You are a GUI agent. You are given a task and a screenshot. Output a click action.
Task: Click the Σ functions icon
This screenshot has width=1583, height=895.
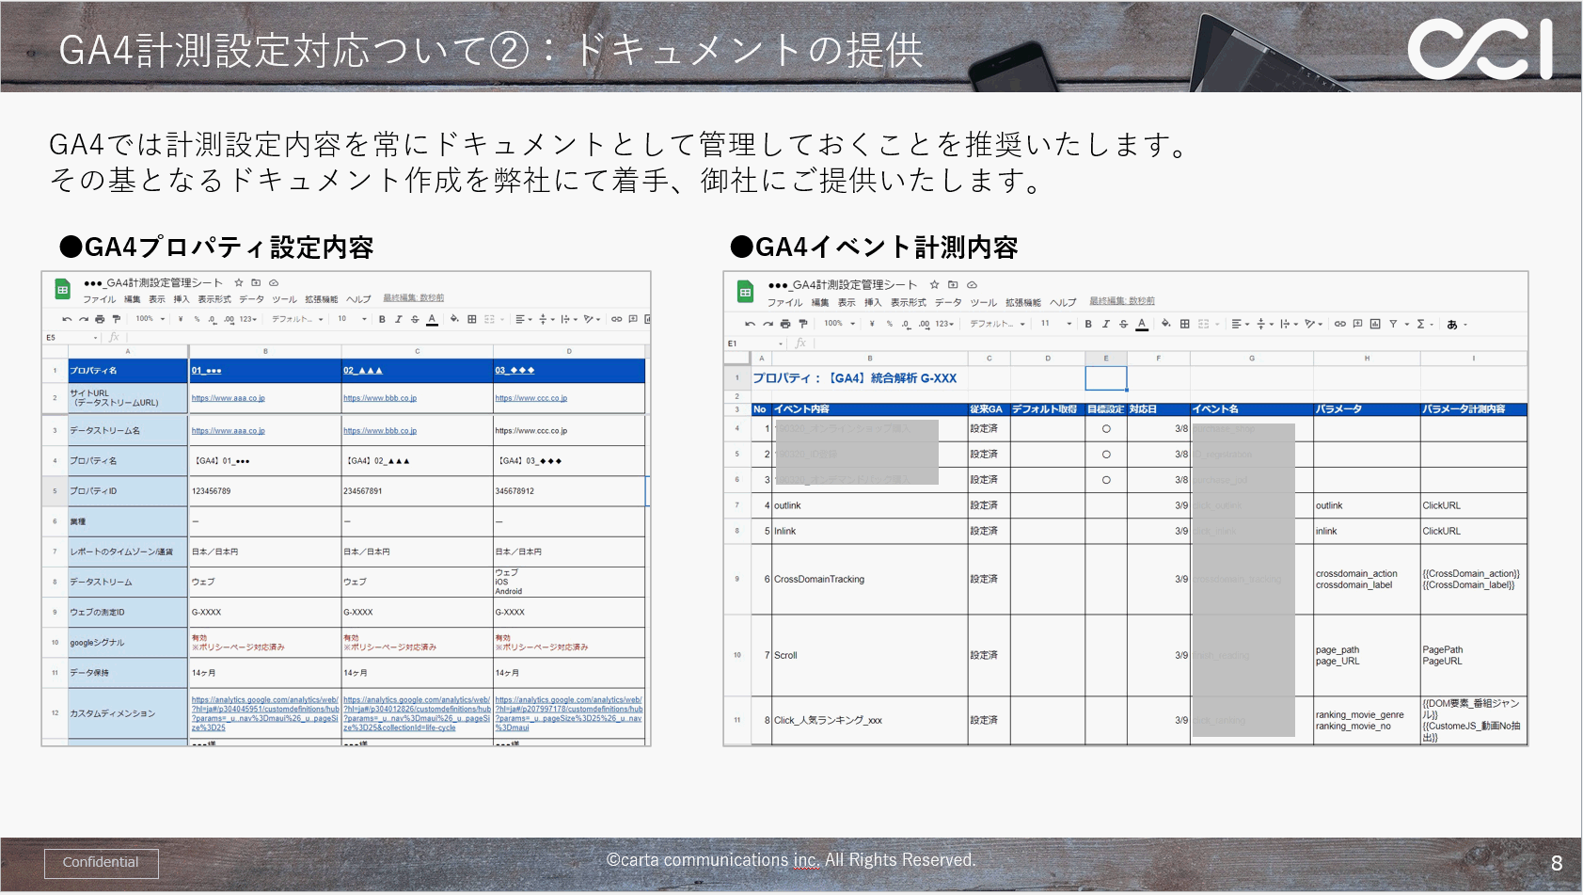(x=1420, y=324)
